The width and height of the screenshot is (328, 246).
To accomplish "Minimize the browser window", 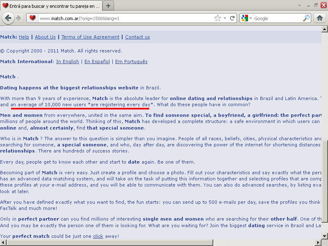I will tap(308, 6).
